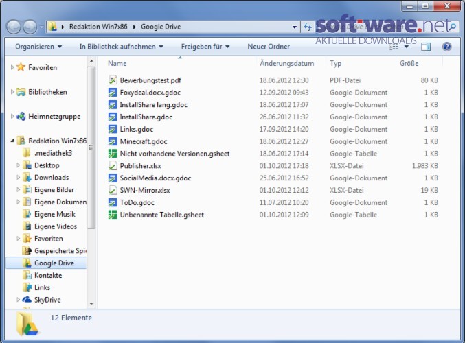
Task: Open In Bibliothek aufnehmen menu
Action: coord(122,47)
